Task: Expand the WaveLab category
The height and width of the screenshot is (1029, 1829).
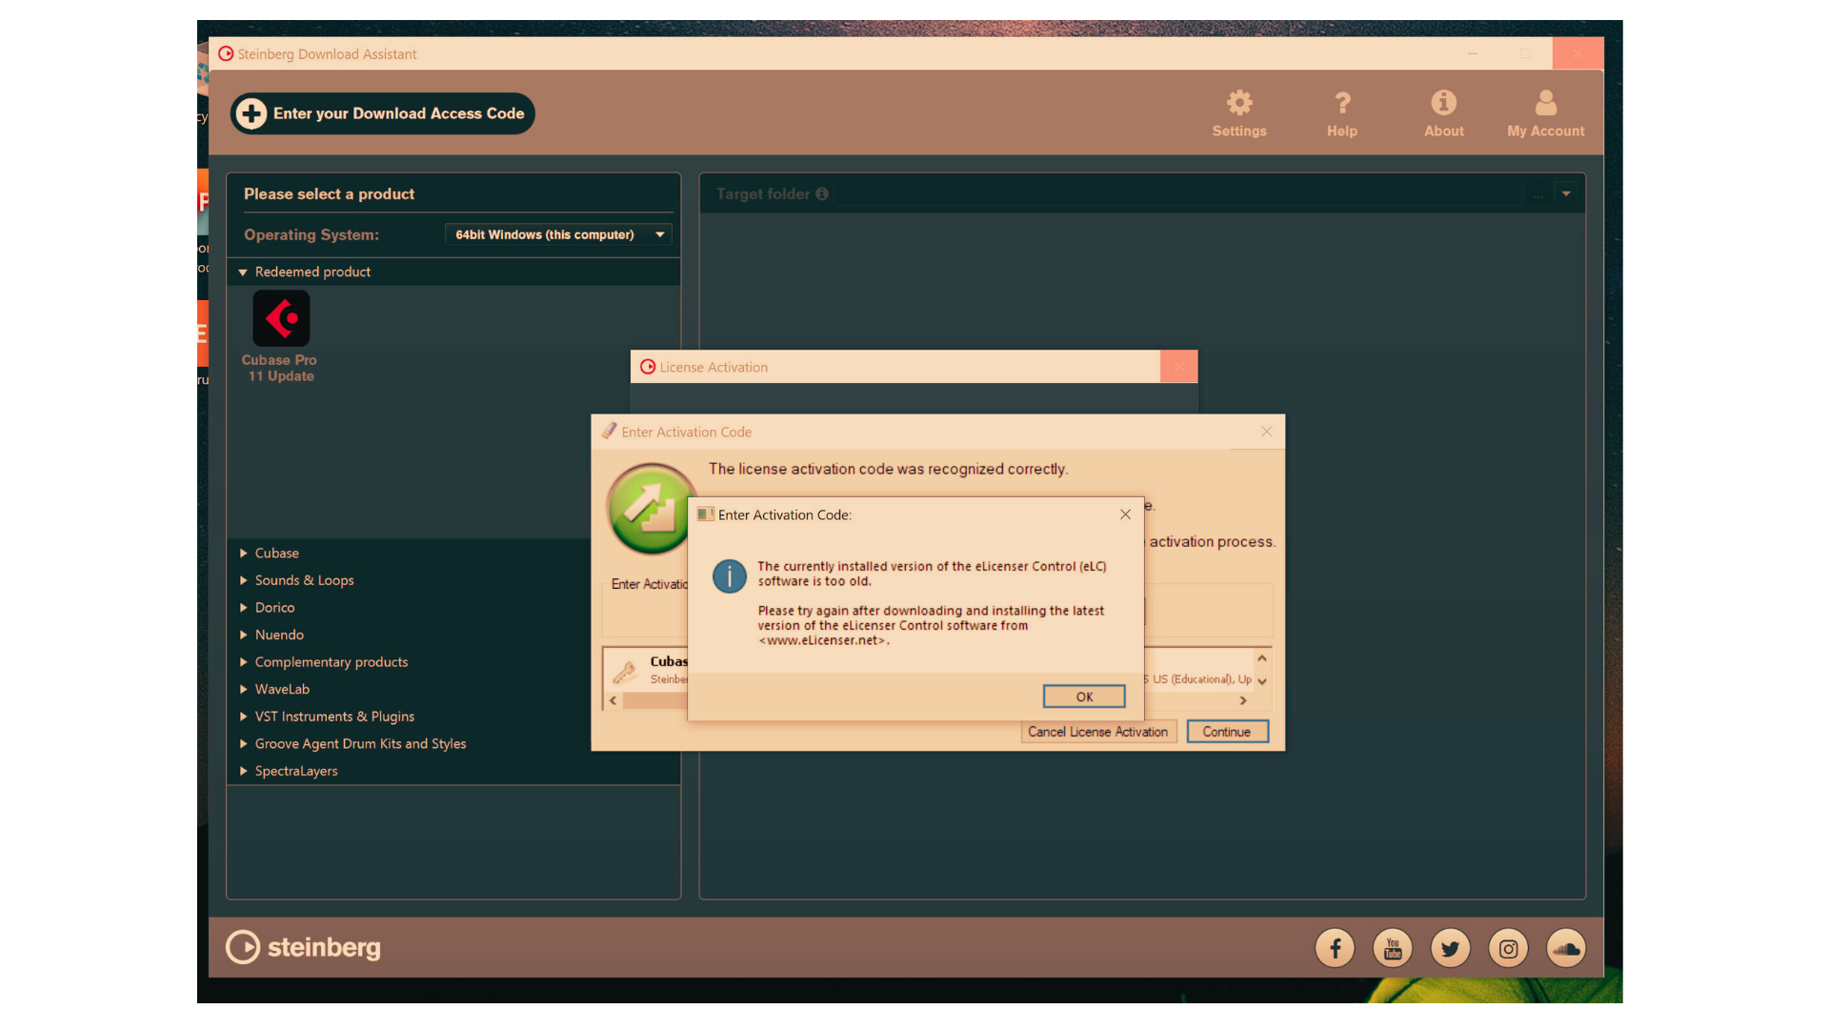Action: [x=281, y=689]
